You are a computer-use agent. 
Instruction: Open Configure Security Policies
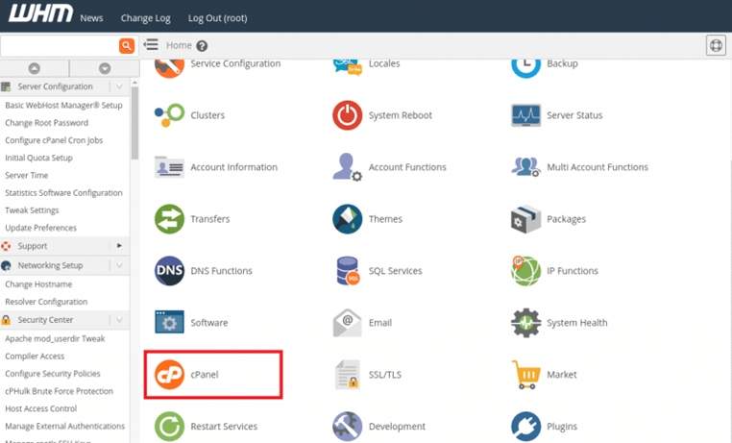(53, 374)
